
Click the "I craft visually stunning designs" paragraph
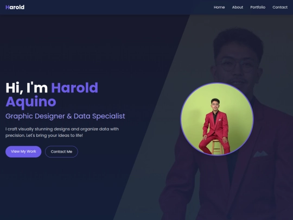62,132
